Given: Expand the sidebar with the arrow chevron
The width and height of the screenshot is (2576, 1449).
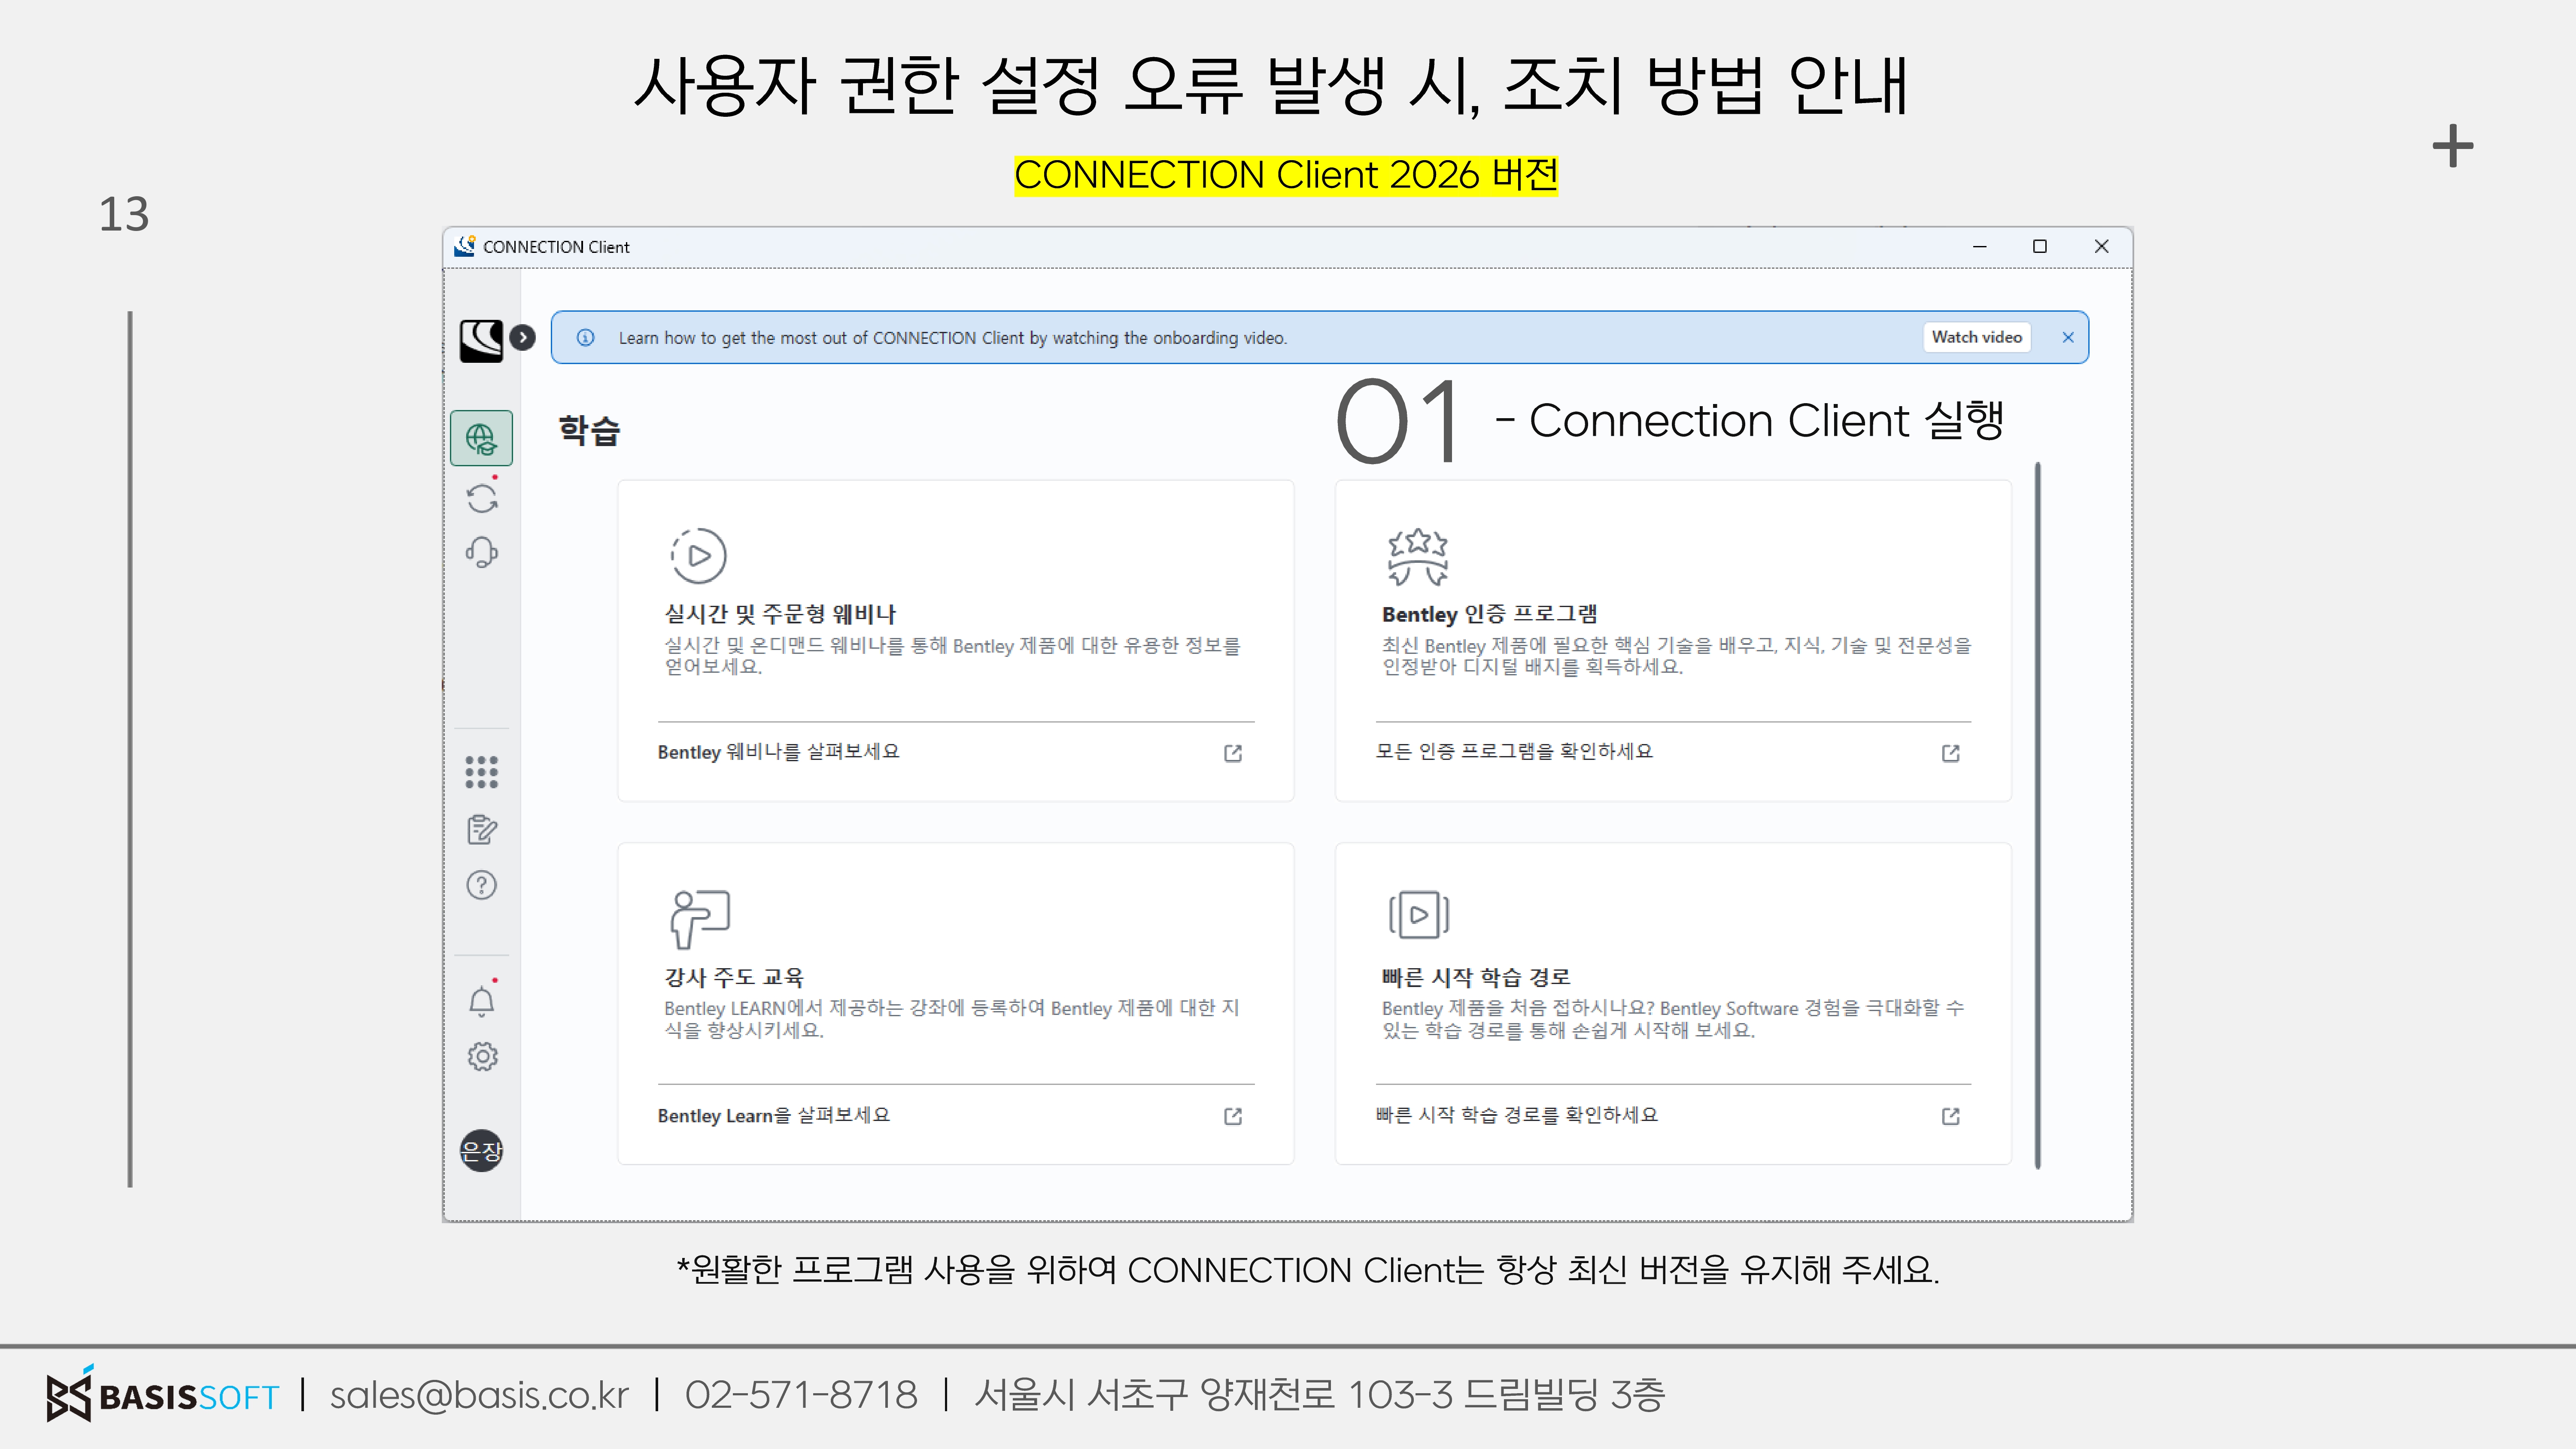Looking at the screenshot, I should pos(522,338).
